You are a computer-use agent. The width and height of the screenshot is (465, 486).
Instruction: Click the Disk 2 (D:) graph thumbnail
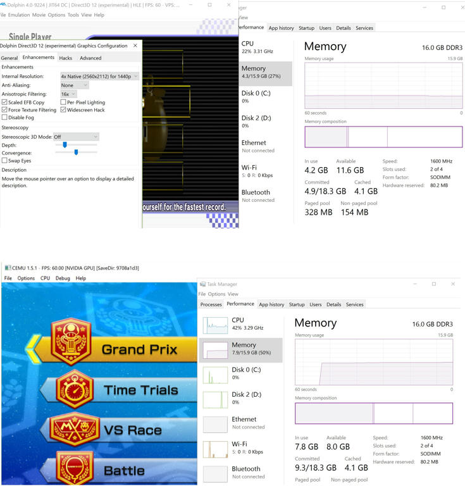pos(214,399)
